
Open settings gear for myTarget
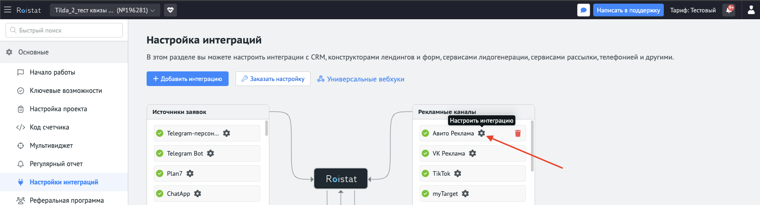coord(465,194)
